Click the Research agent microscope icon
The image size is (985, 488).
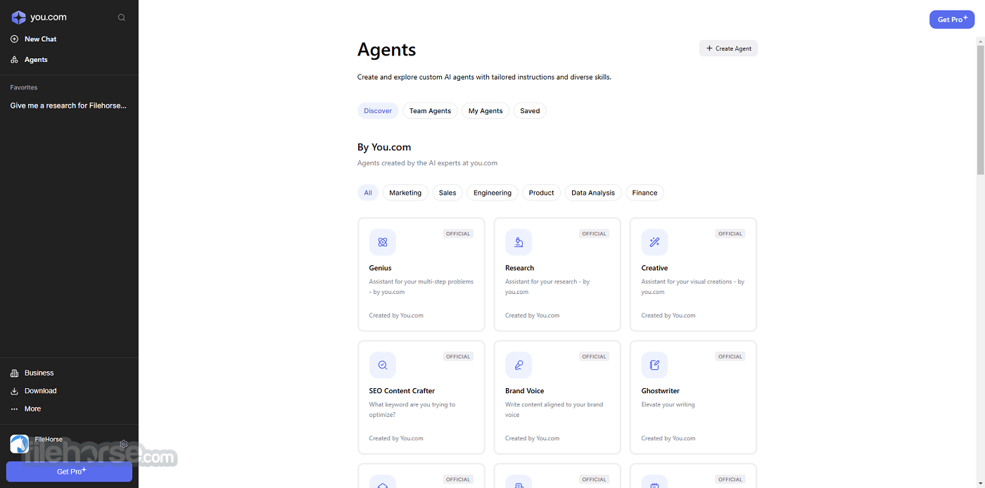coord(519,242)
